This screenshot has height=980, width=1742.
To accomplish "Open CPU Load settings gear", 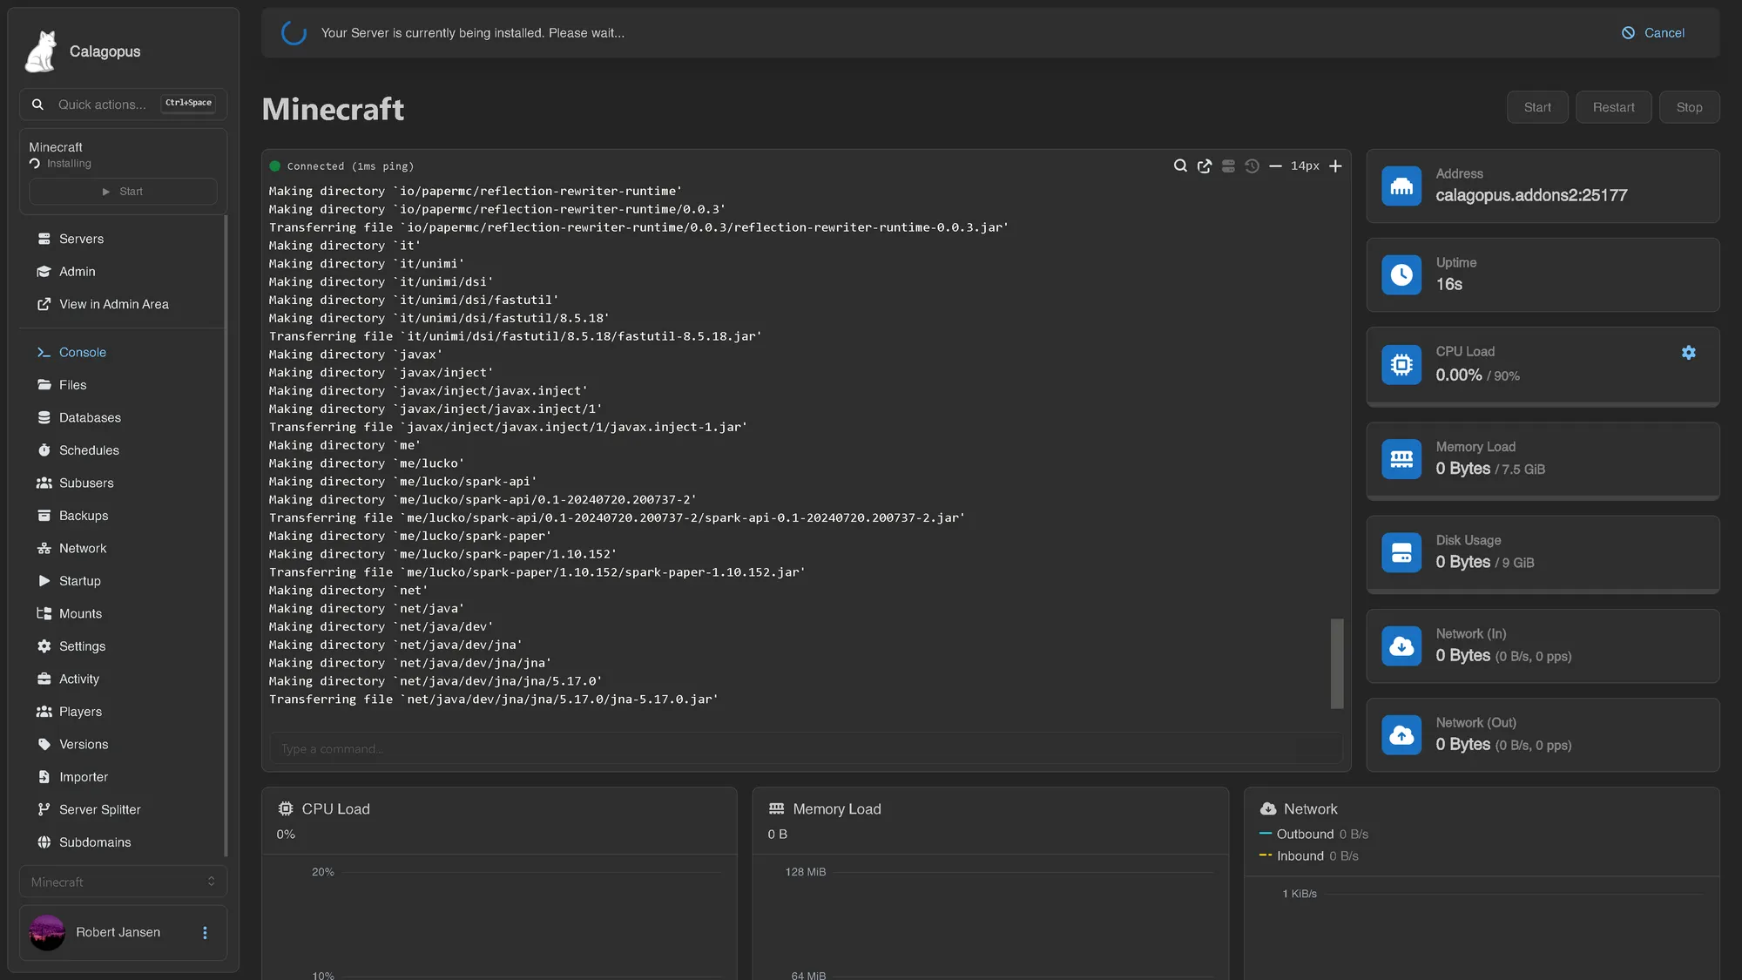I will tap(1689, 353).
